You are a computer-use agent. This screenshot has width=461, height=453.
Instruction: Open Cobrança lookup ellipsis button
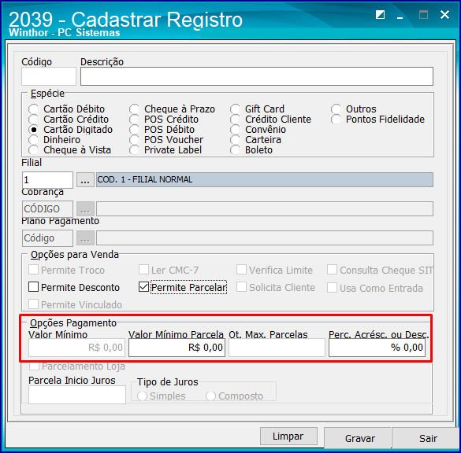point(85,209)
